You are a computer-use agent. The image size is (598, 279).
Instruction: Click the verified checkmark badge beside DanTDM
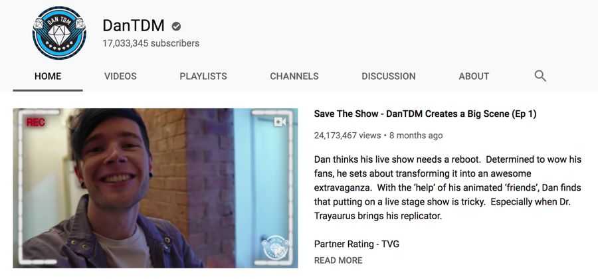[x=176, y=27]
